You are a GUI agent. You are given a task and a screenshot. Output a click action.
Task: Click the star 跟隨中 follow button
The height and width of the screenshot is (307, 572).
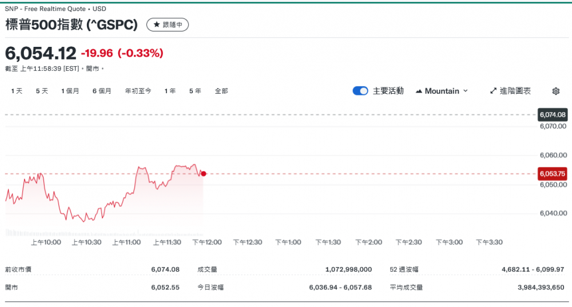click(x=167, y=25)
